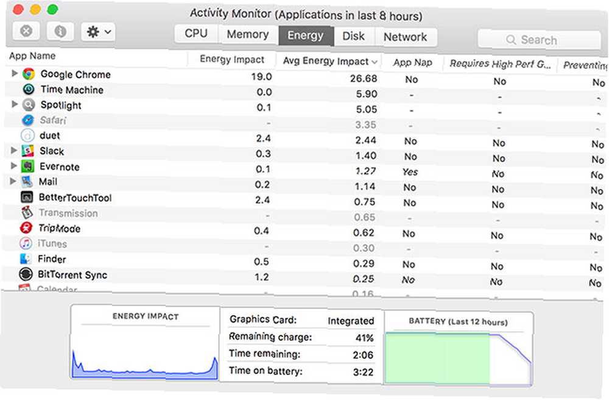Click the Time Machine app icon
Image resolution: width=609 pixels, height=400 pixels.
point(29,90)
